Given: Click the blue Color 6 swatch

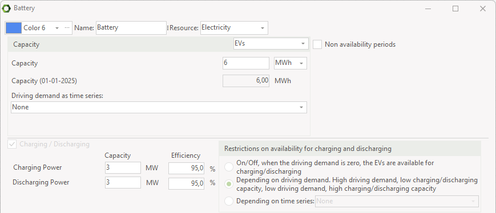Looking at the screenshot, I should coord(14,28).
